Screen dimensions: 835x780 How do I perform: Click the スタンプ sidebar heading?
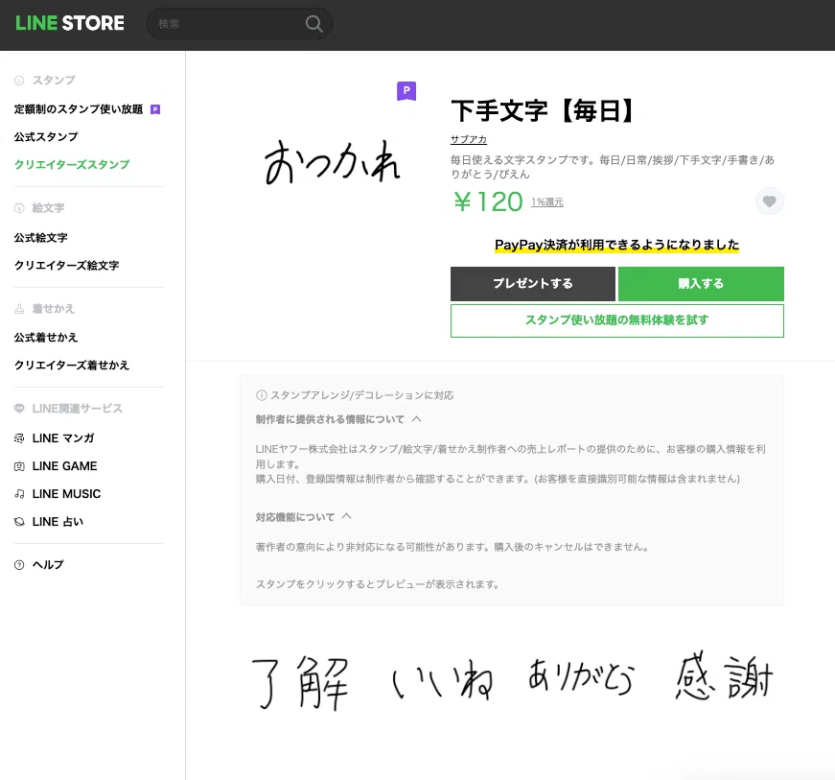pos(54,80)
